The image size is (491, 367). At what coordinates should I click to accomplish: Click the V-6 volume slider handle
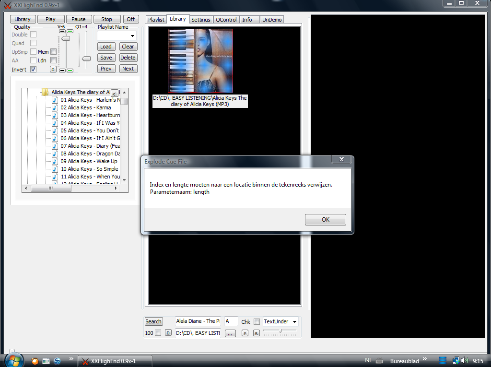(x=66, y=38)
